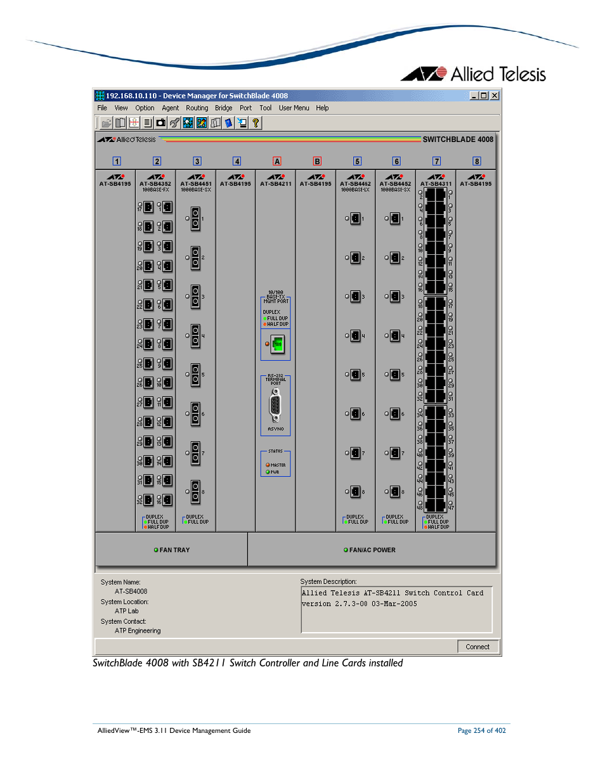The image size is (605, 783).
Task: Click the blue network map toolbar icon
Action: pos(188,123)
